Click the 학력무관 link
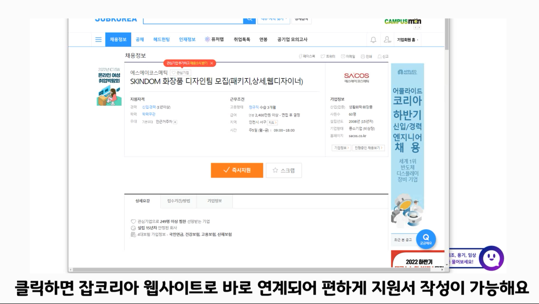The width and height of the screenshot is (539, 304). coord(148,114)
